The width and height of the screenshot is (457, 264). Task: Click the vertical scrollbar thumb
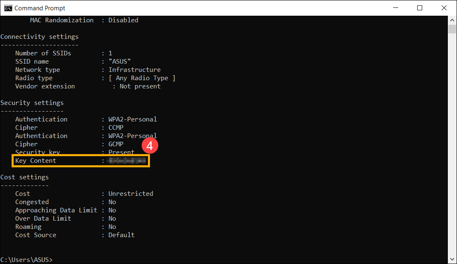452,29
